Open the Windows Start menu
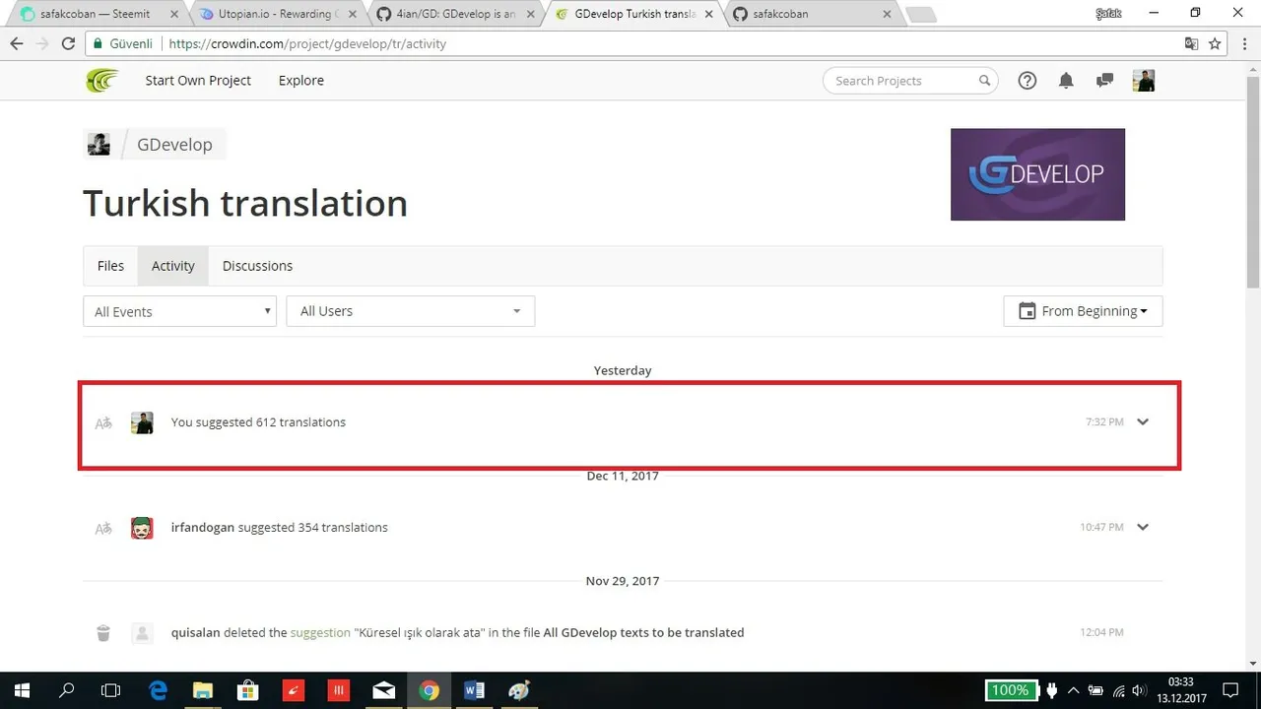Viewport: 1261px width, 709px height. point(22,690)
